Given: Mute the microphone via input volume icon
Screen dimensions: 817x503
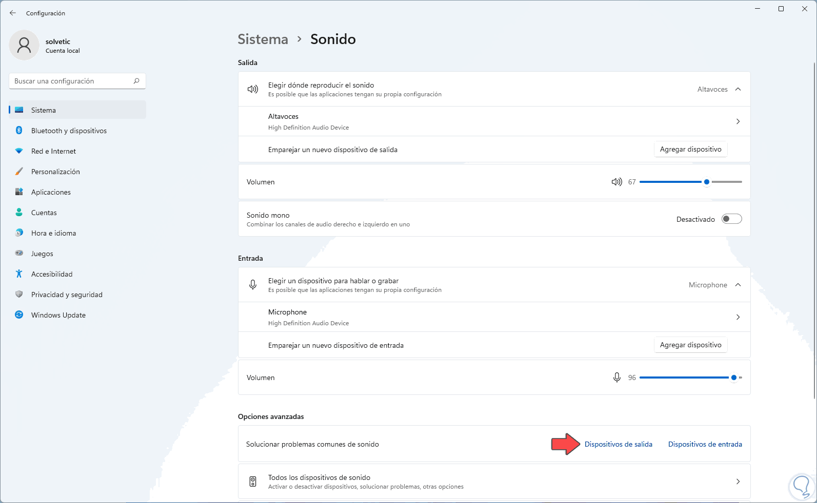Looking at the screenshot, I should [616, 378].
